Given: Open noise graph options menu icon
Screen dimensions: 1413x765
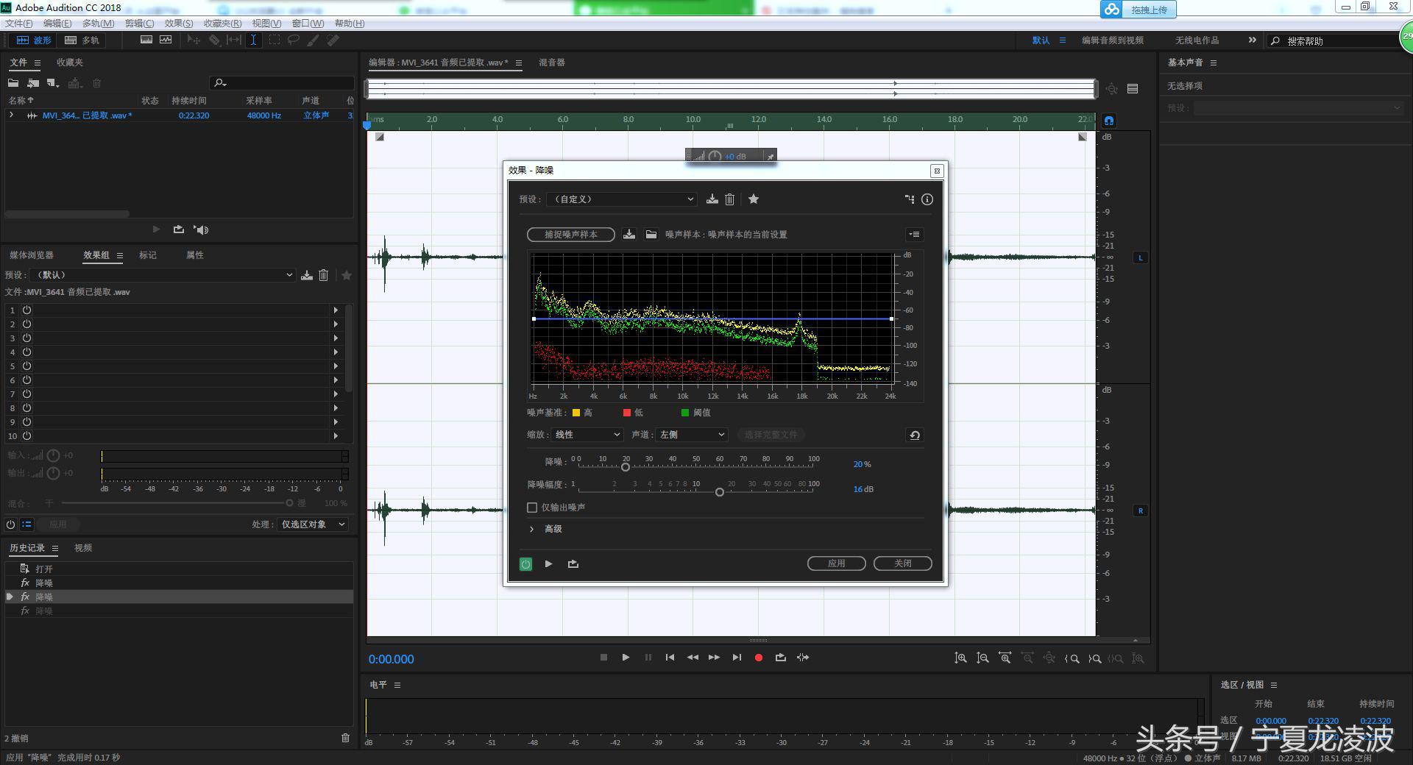Looking at the screenshot, I should click(x=914, y=235).
